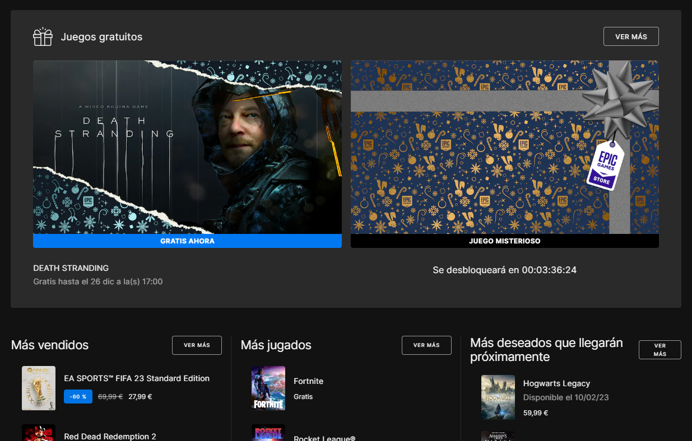Screen dimensions: 692x441
Task: Click the Juegos gratuitos section title
Action: [101, 37]
